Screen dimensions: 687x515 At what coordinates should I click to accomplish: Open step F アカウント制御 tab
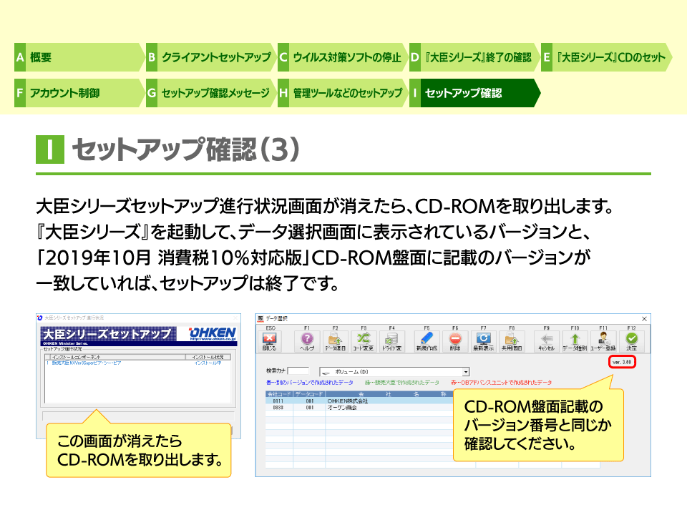tap(79, 93)
